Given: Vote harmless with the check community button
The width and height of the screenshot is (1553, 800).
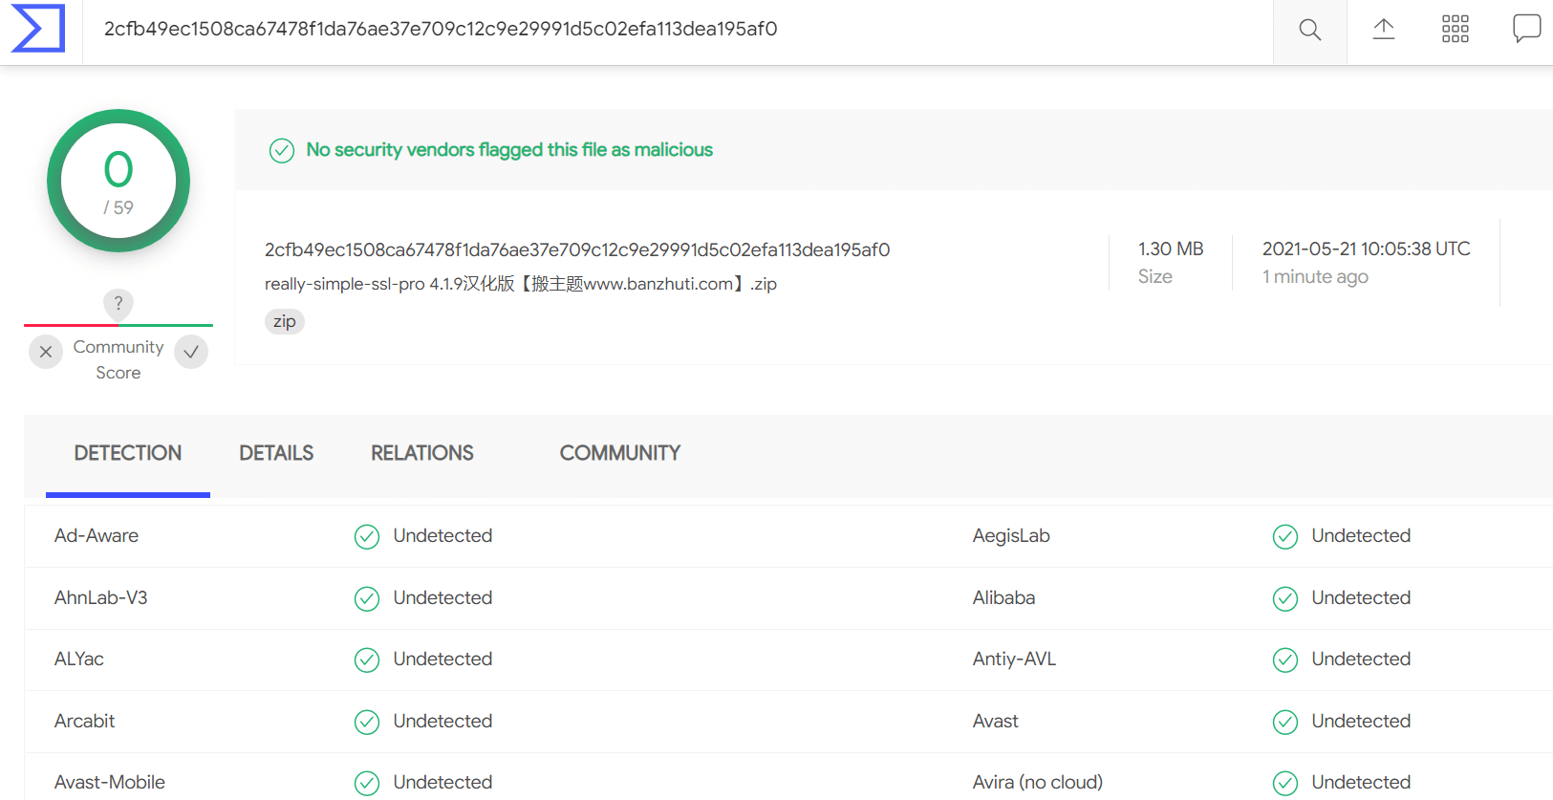Looking at the screenshot, I should click(191, 352).
